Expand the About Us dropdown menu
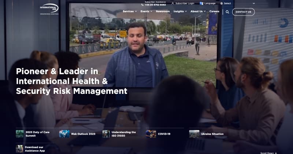293x154 pixels. 198,11
